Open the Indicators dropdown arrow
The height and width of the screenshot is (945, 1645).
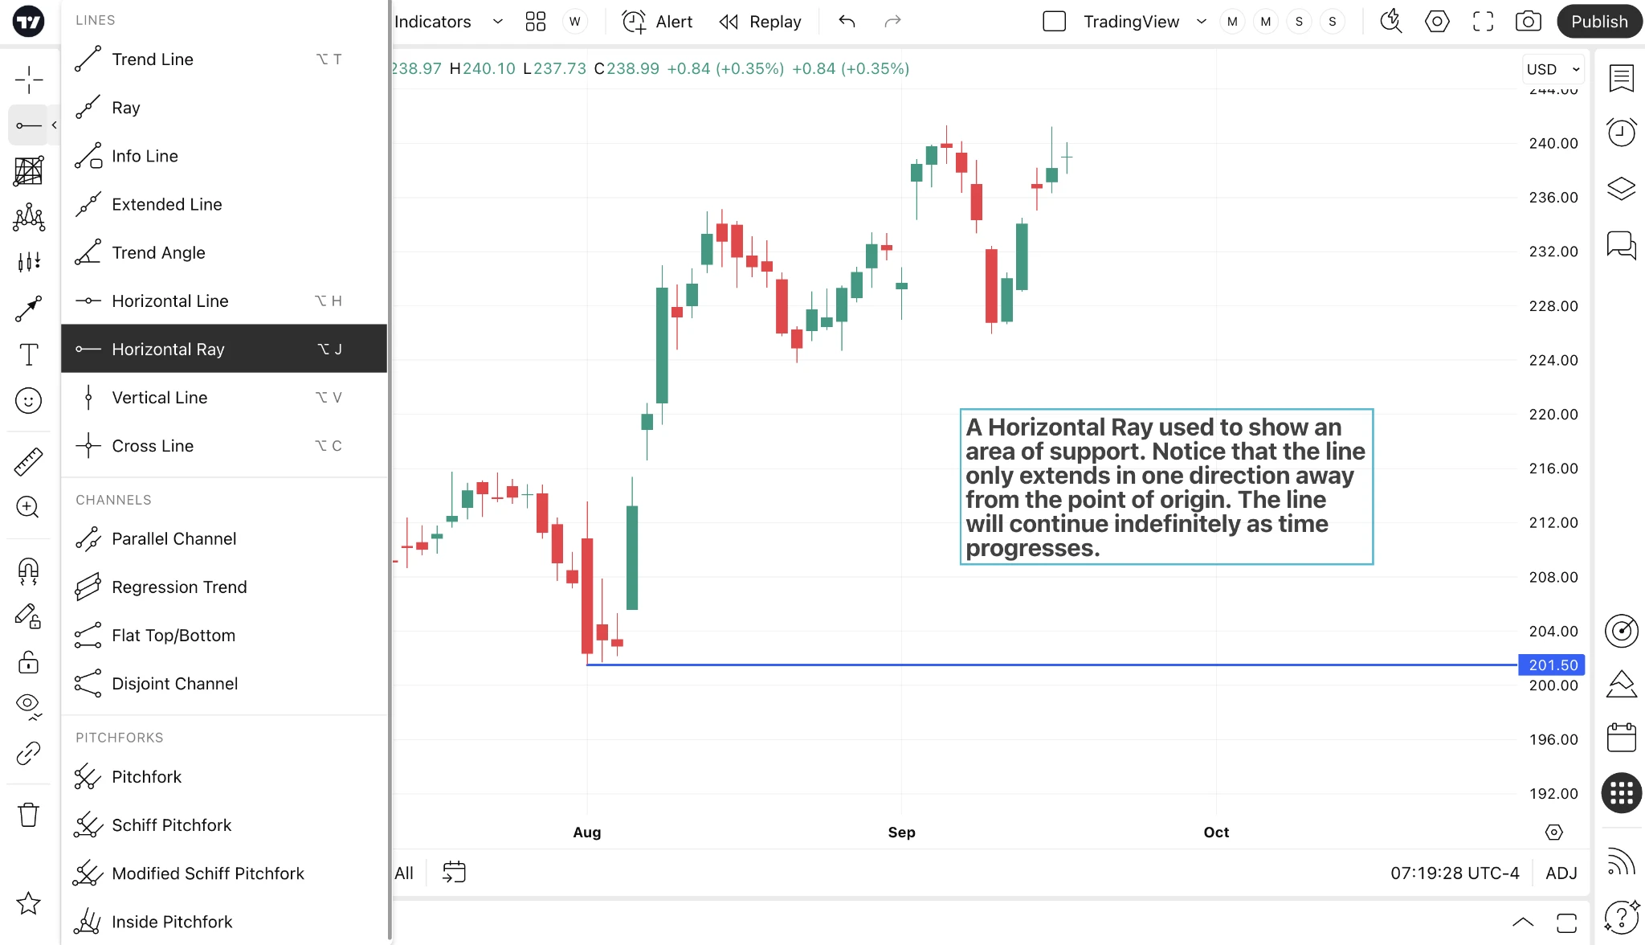coord(497,22)
